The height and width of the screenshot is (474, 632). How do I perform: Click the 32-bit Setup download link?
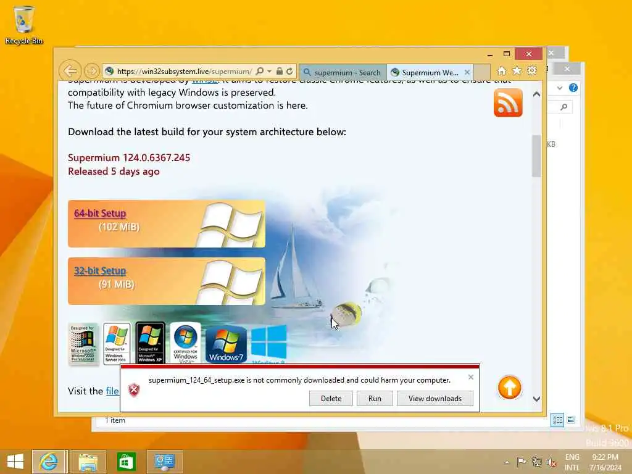99,271
